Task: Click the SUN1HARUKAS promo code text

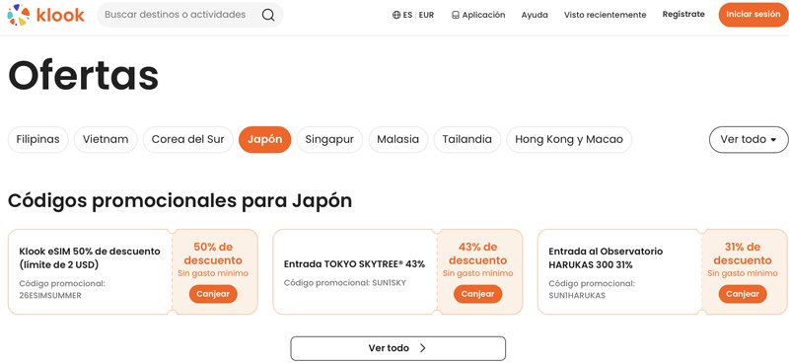Action: click(x=577, y=296)
